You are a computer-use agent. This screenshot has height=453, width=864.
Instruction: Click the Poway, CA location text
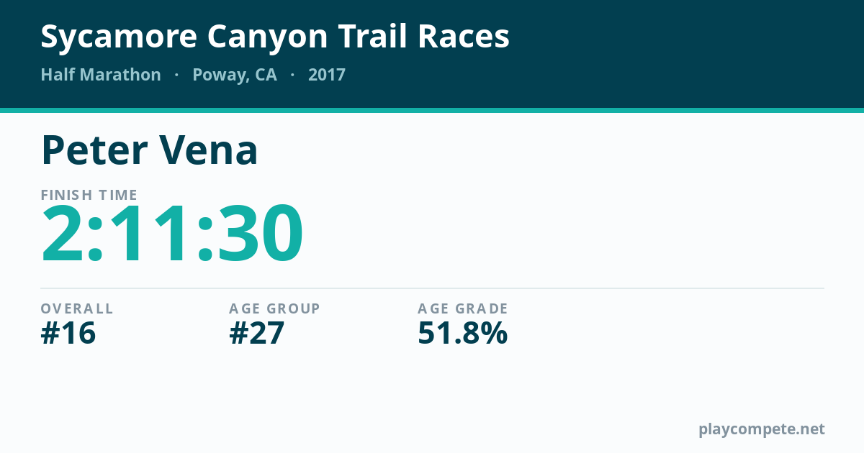coord(235,75)
